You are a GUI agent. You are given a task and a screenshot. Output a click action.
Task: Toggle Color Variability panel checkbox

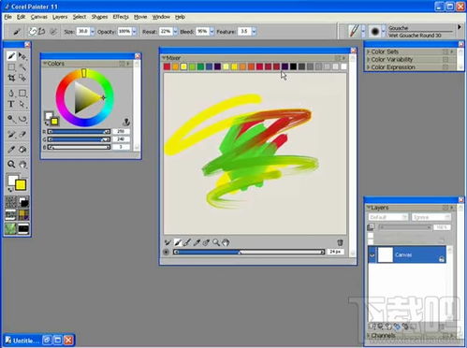[x=445, y=59]
